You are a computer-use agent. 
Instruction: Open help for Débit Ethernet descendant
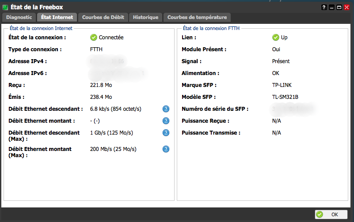166,109
